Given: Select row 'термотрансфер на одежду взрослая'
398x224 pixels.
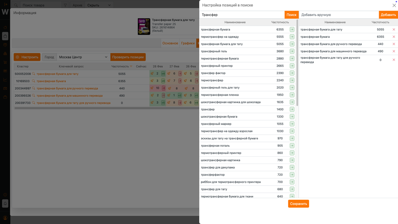Looking at the screenshot, I should coord(247,131).
